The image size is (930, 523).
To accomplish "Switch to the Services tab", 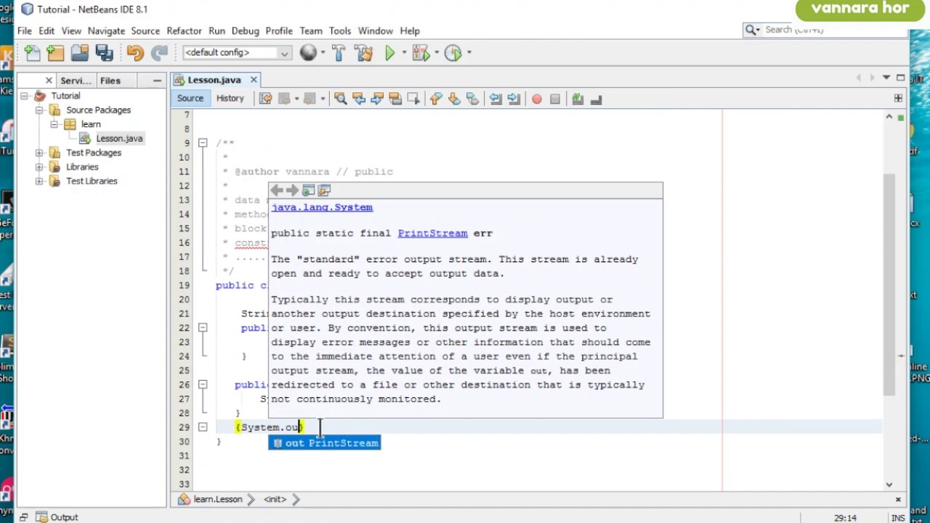I will [76, 81].
